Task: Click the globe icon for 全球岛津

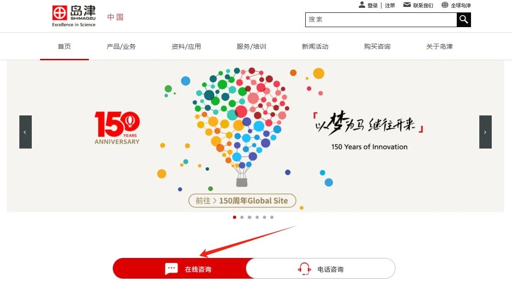Action: (x=445, y=5)
